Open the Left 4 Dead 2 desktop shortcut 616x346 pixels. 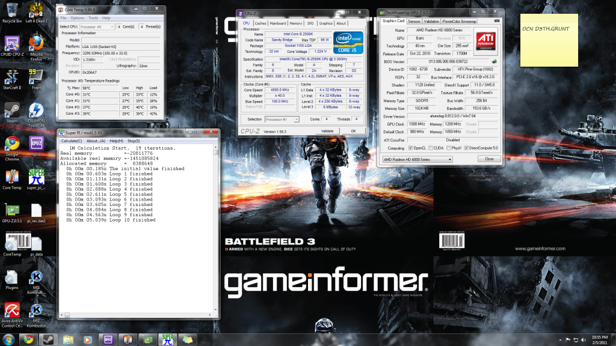pos(36,13)
